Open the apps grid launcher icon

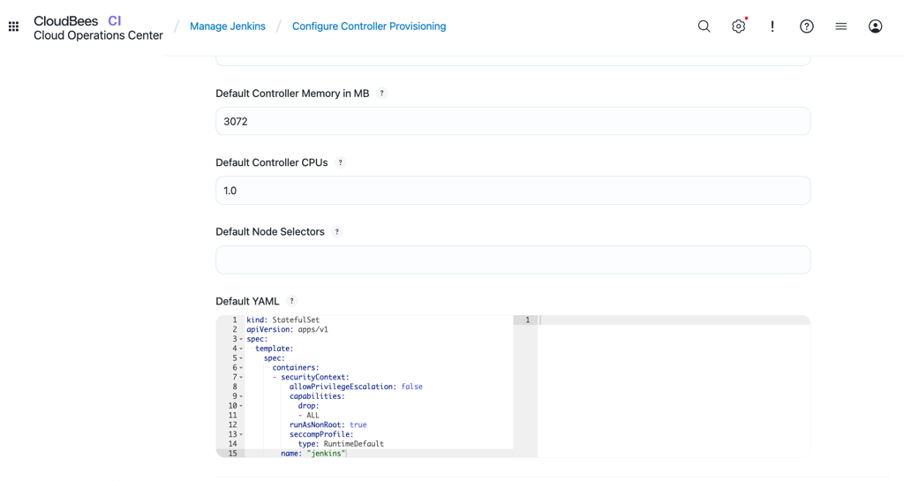point(14,26)
